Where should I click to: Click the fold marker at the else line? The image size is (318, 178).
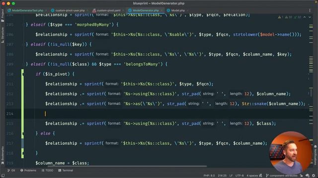[23, 133]
